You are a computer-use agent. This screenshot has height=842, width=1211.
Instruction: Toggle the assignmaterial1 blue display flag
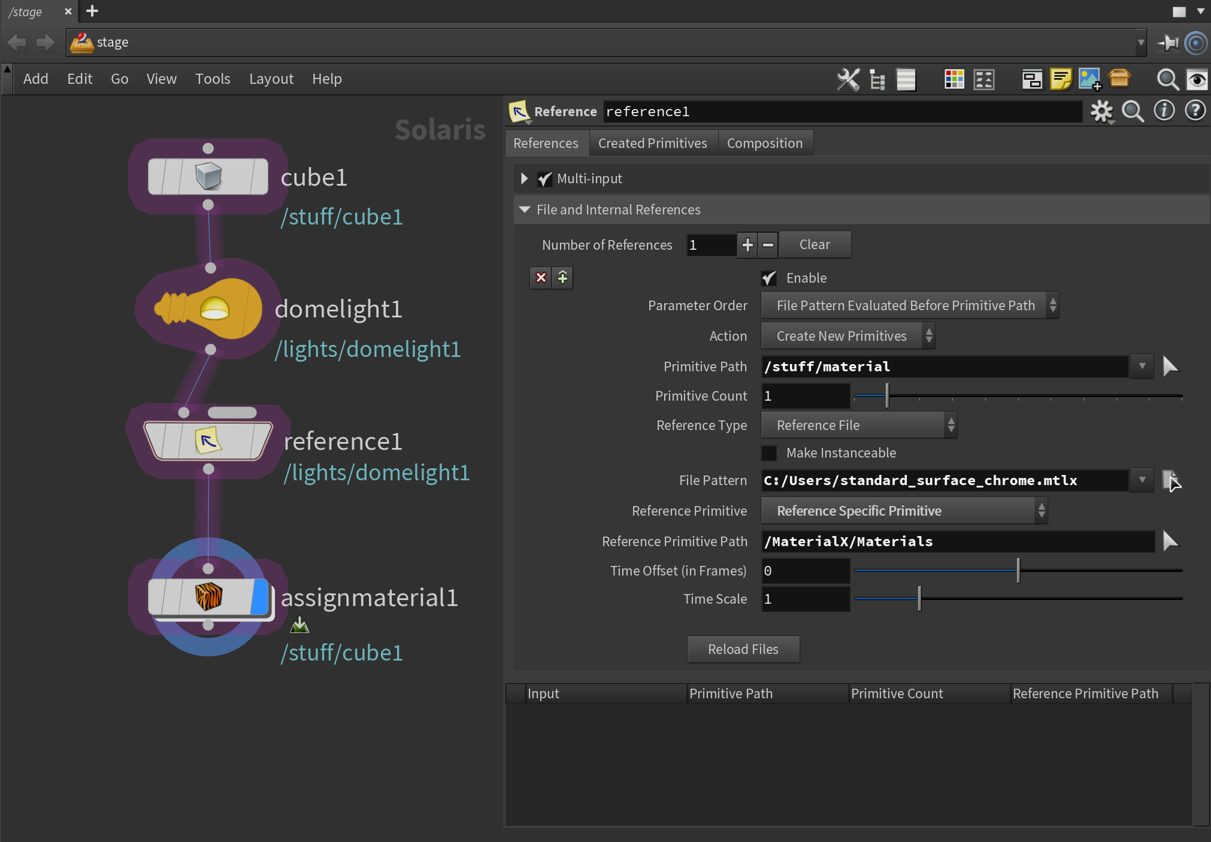click(259, 596)
